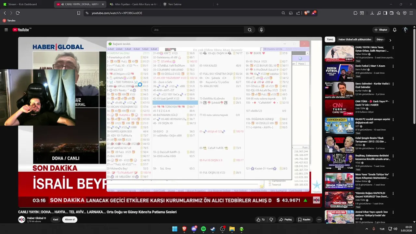The width and height of the screenshot is (416, 234).
Task: Open the browser extensions puzzle icon
Action: [x=355, y=13]
